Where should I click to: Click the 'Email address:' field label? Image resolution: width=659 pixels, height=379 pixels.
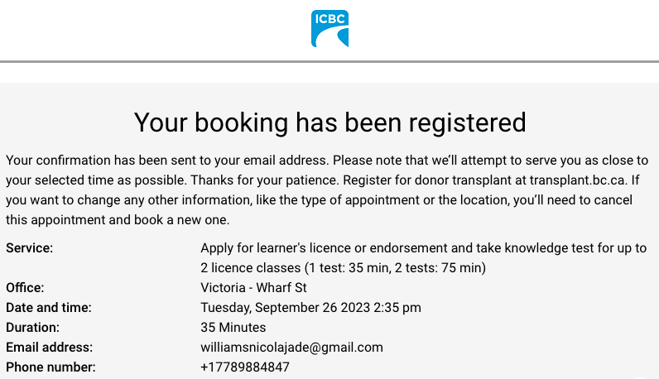pyautogui.click(x=49, y=348)
